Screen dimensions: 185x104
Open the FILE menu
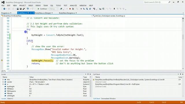[x=3, y=5]
